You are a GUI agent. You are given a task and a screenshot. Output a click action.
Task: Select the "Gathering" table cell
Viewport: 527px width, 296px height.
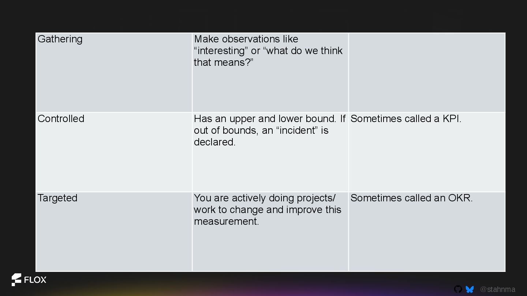point(114,73)
